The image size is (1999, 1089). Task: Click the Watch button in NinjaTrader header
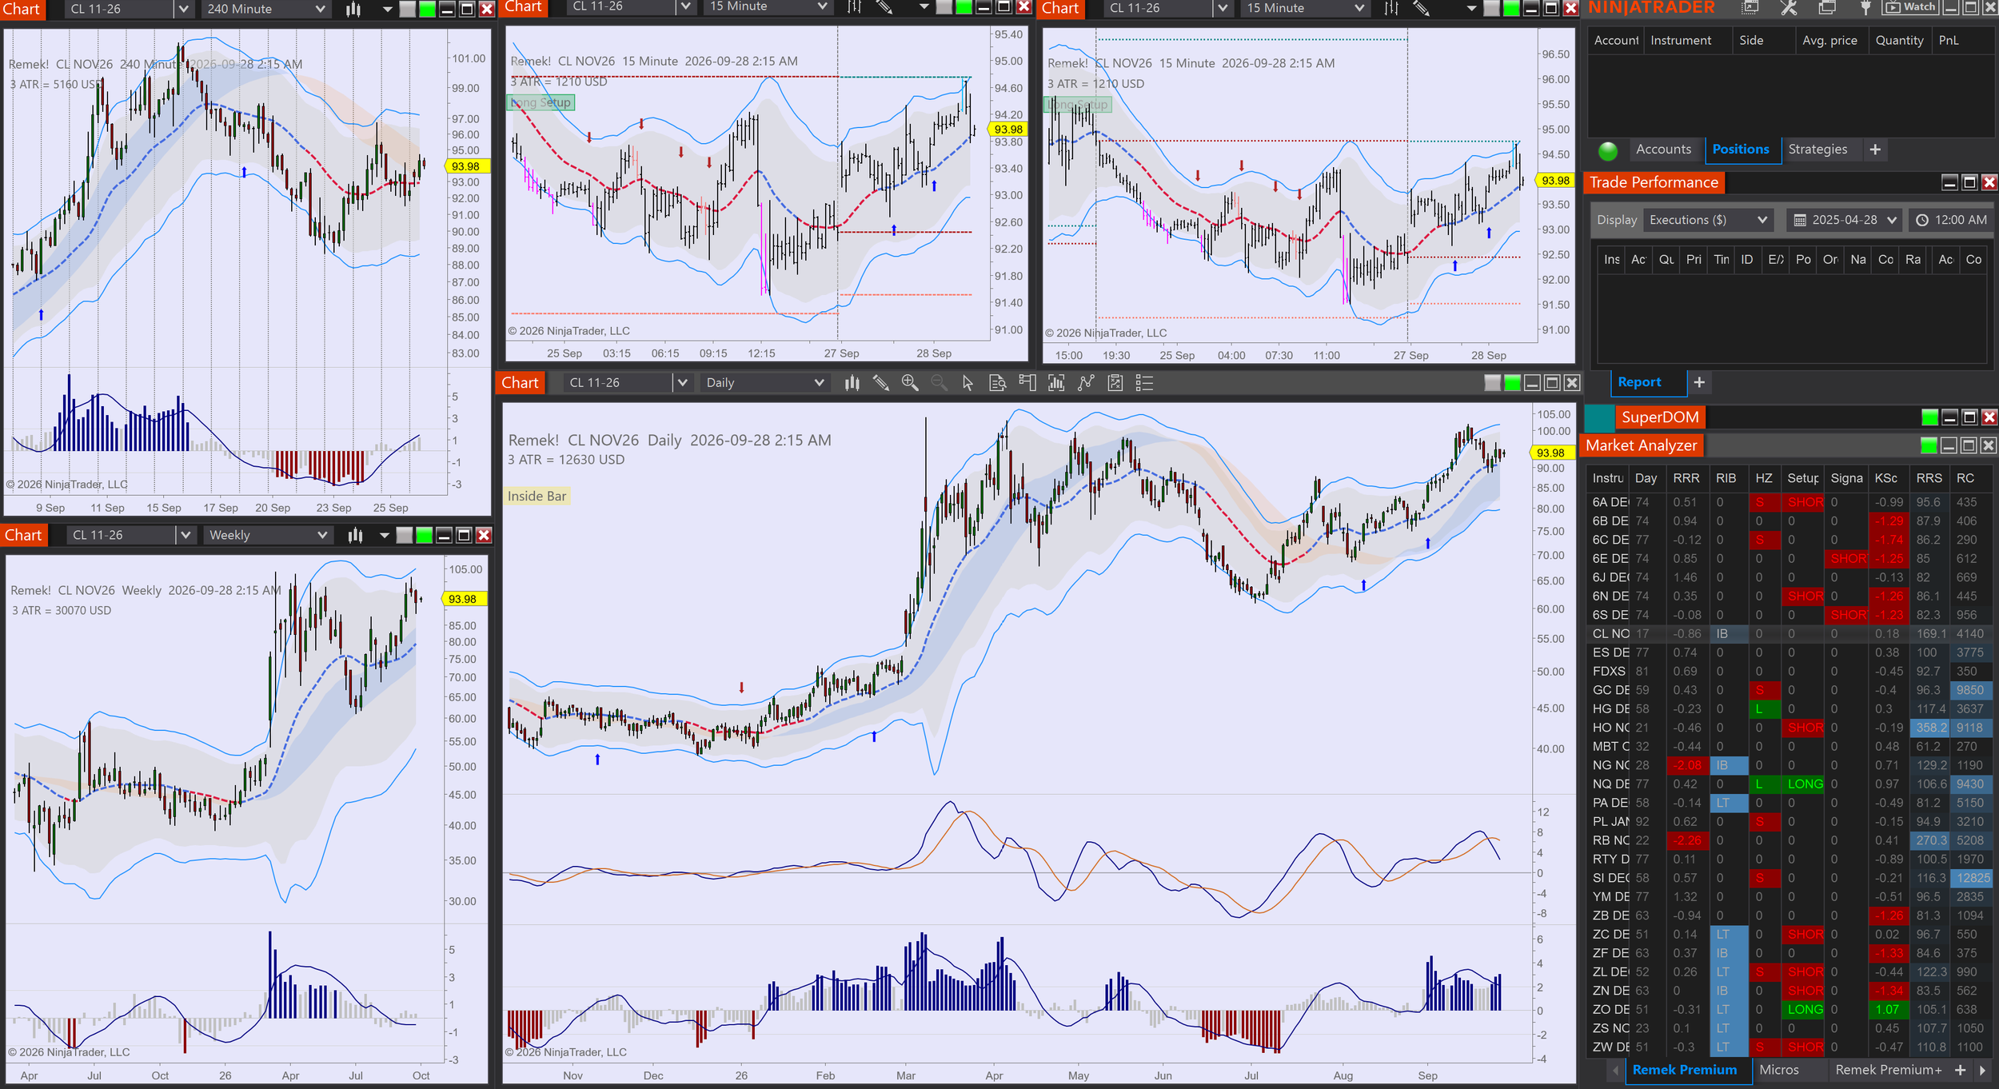[x=1909, y=7]
